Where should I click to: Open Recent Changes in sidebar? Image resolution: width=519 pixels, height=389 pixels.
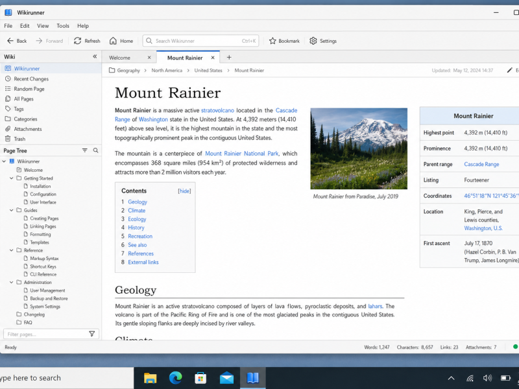[51, 78]
